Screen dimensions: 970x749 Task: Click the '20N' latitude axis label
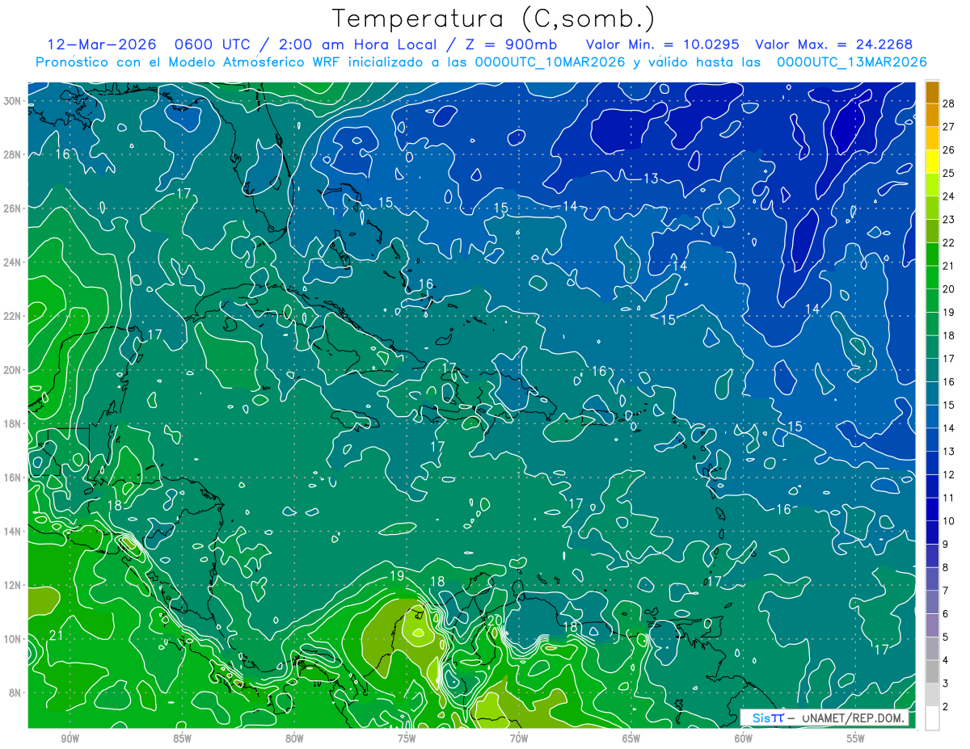11,369
